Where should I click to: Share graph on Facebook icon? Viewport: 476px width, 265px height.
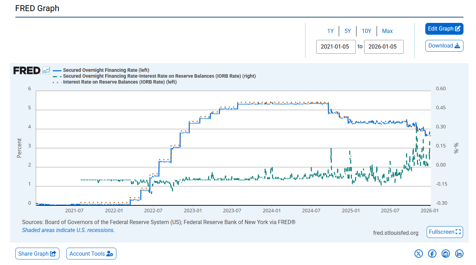[432, 254]
